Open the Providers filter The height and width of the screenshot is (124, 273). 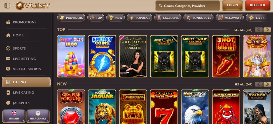click(x=71, y=18)
